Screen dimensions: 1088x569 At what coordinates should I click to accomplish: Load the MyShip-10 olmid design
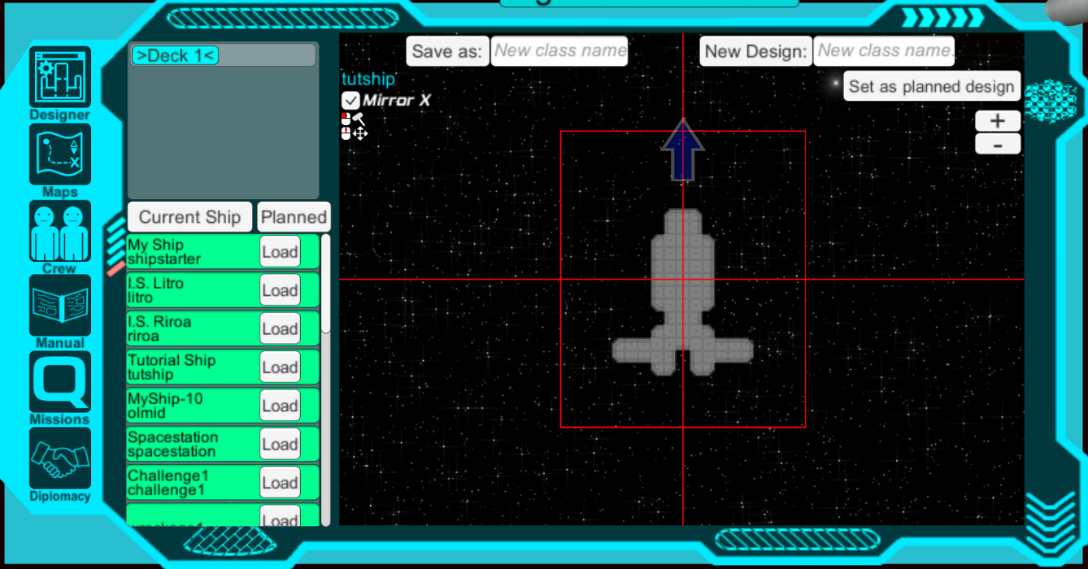pos(280,406)
